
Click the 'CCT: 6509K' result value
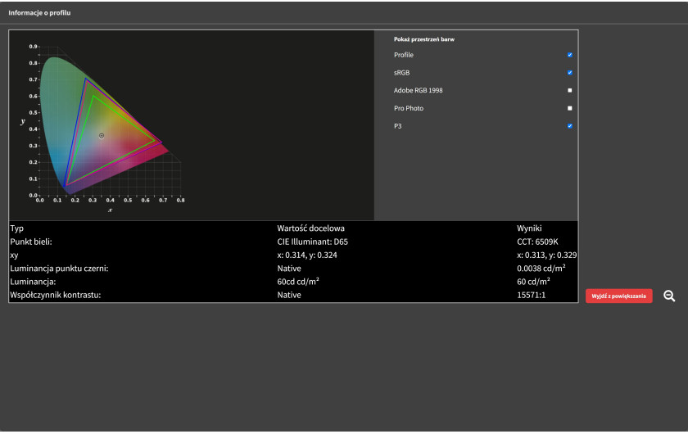click(x=537, y=242)
